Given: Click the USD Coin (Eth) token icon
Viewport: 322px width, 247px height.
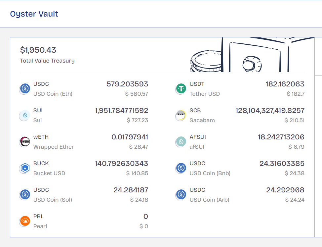Looking at the screenshot, I should (x=25, y=89).
